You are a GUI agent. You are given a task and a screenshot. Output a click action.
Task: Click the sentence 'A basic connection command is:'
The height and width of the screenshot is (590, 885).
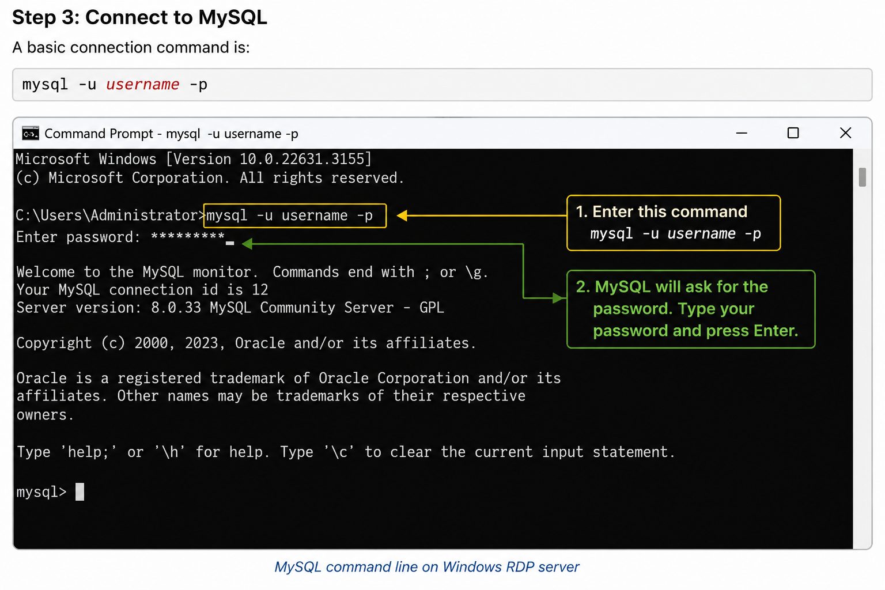coord(131,47)
